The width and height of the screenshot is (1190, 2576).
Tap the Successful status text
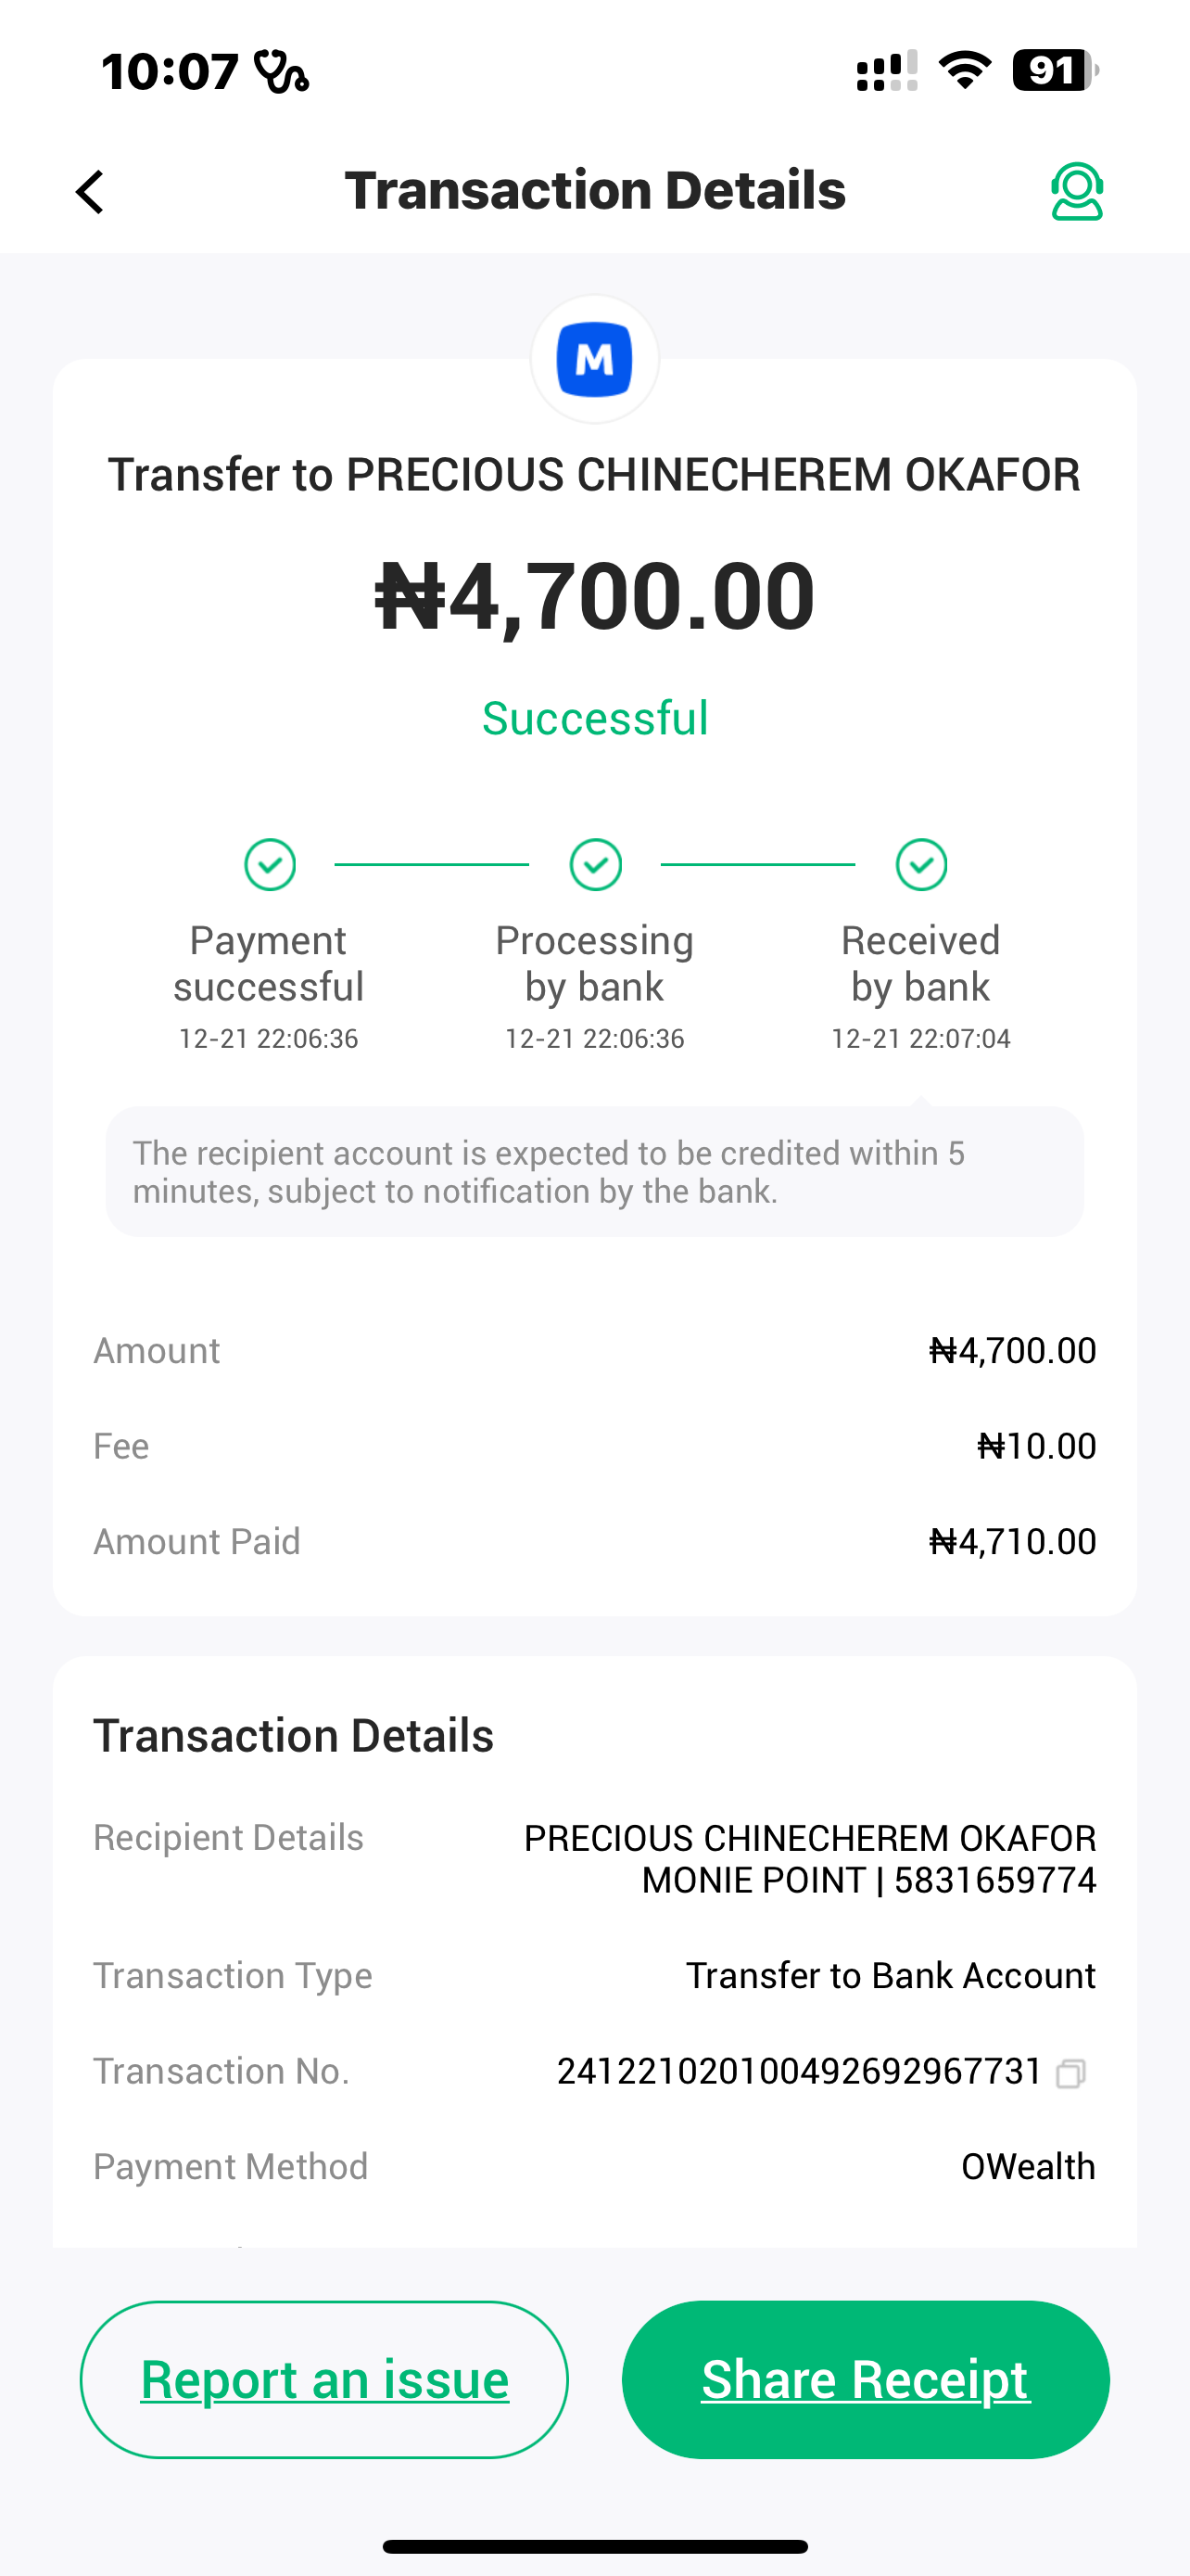(596, 718)
